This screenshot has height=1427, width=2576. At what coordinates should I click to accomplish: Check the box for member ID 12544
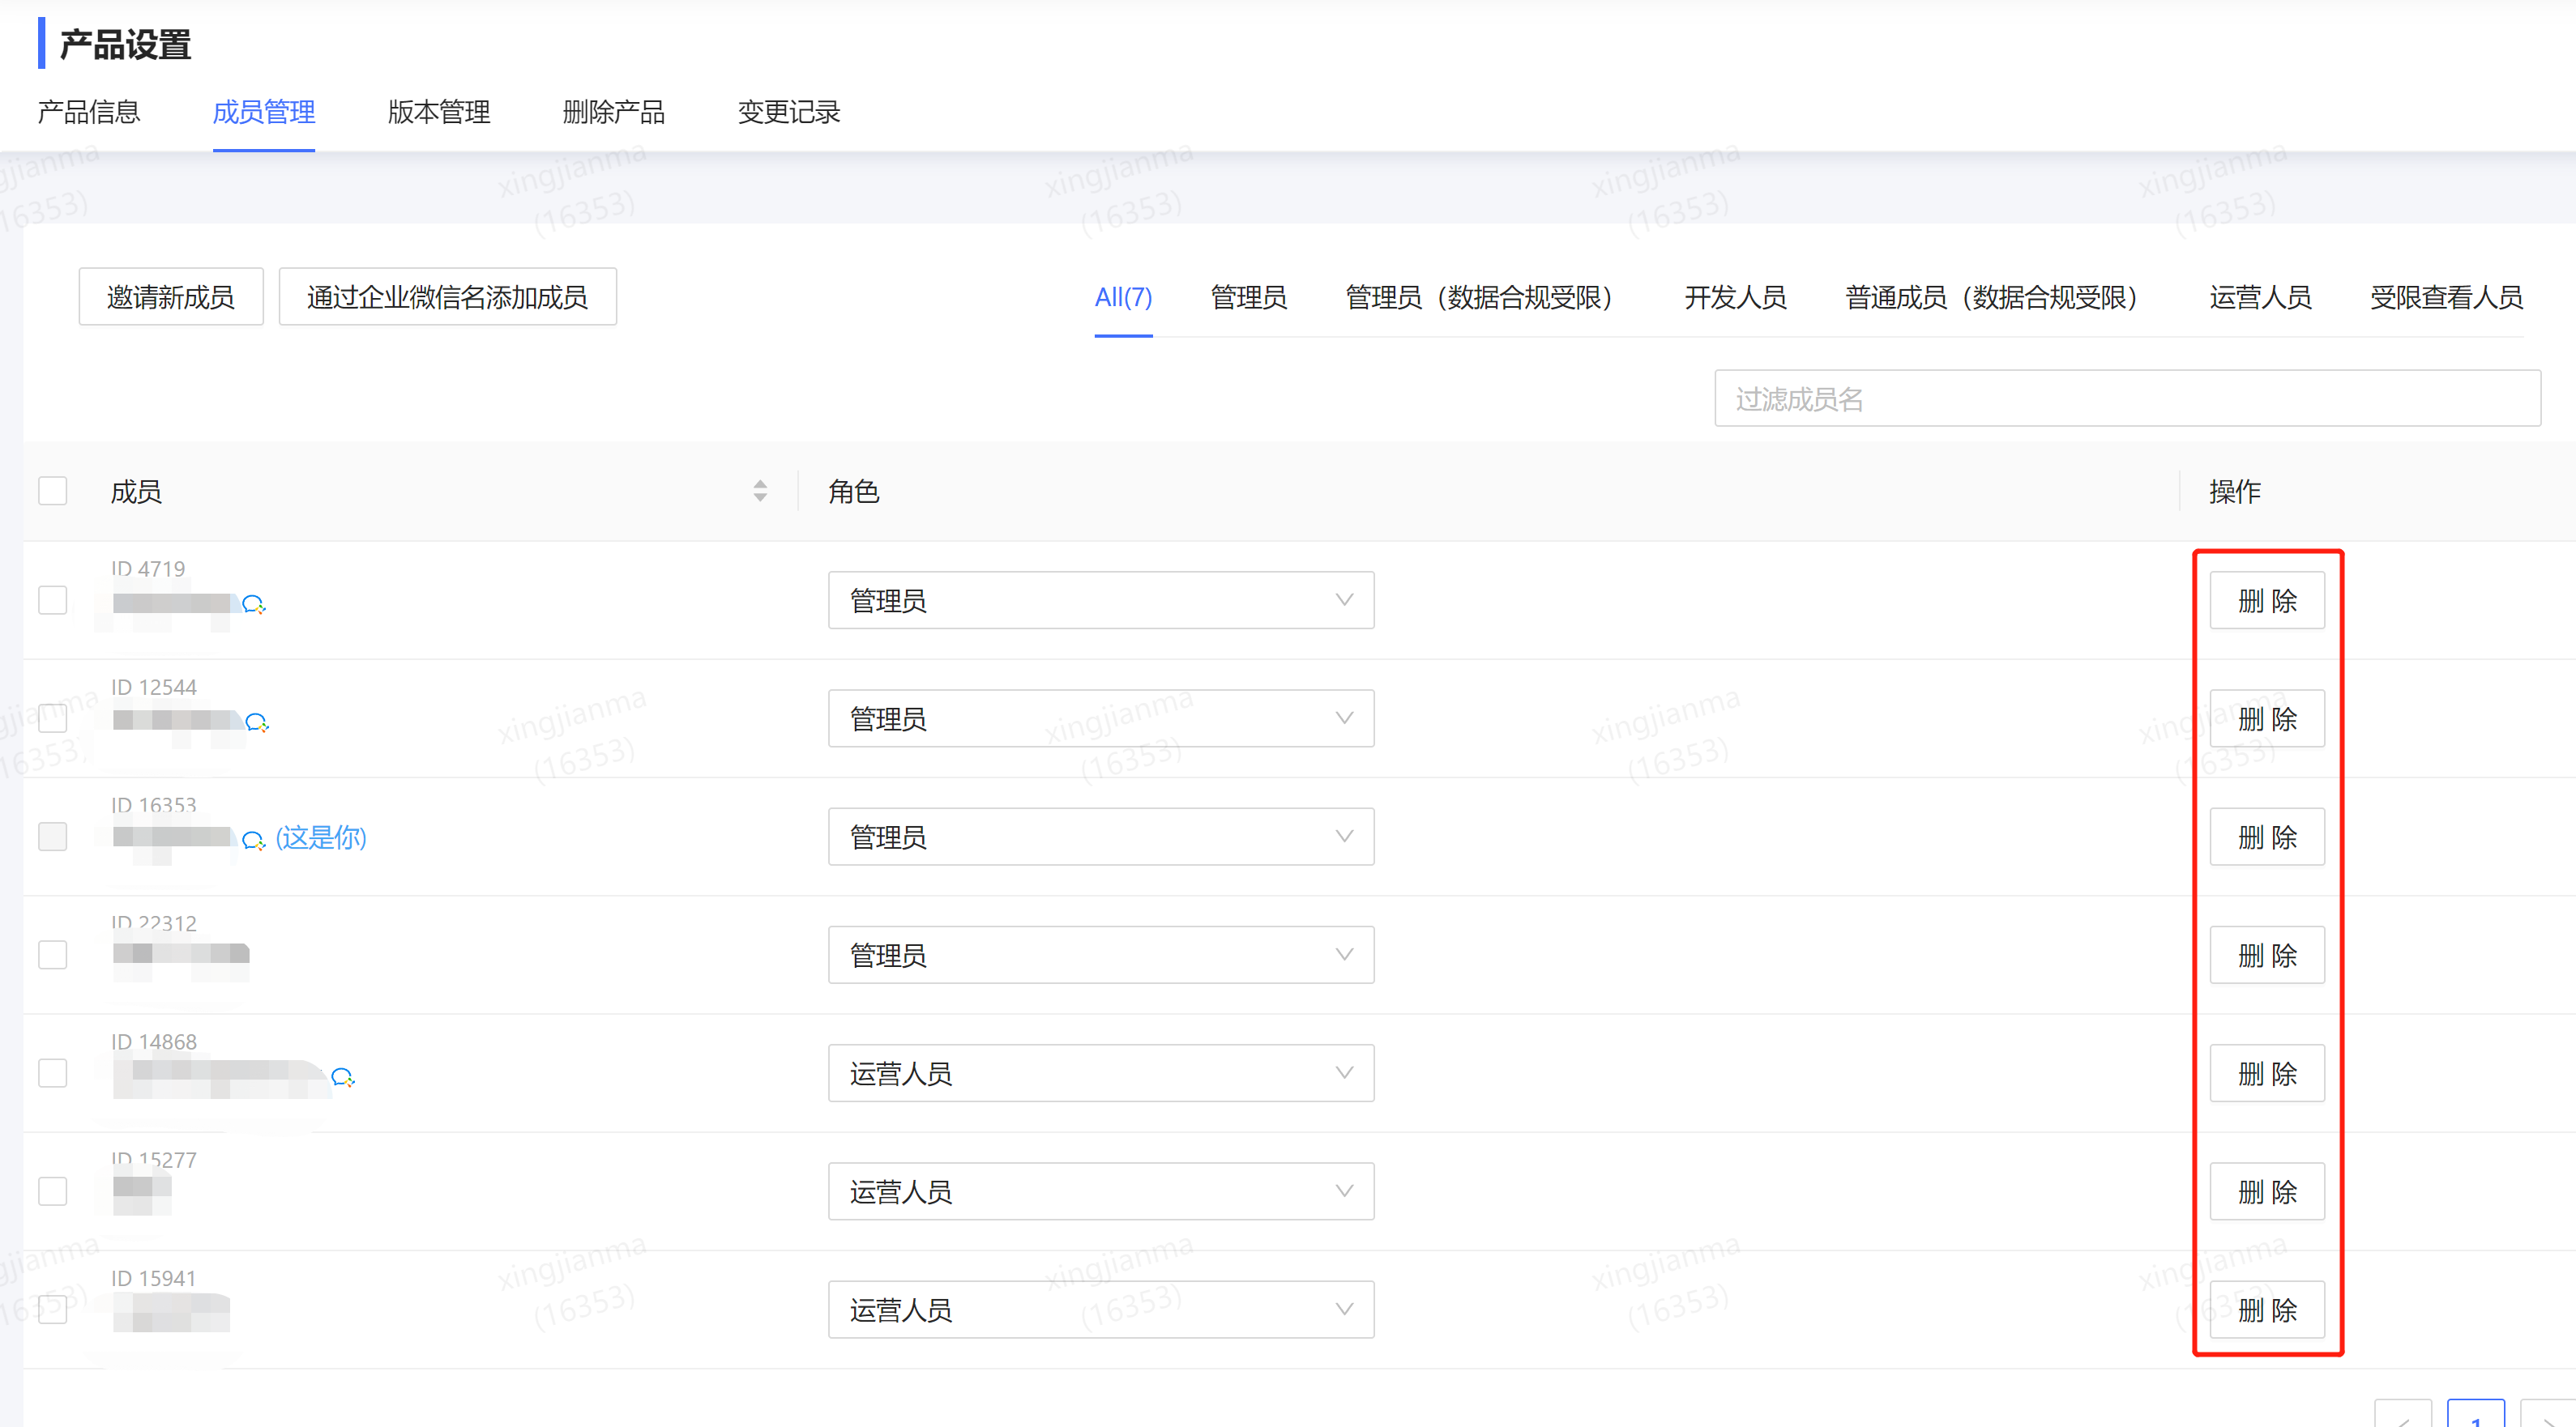tap(53, 718)
